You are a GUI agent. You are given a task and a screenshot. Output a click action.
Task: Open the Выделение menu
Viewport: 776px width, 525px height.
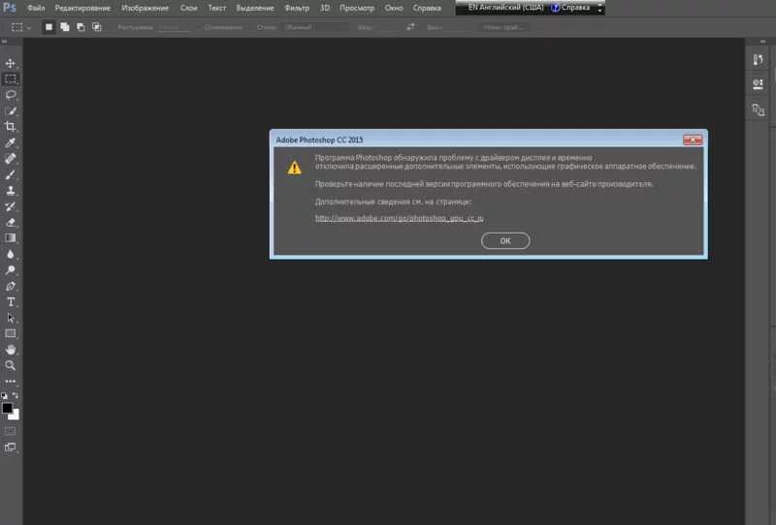(x=255, y=8)
